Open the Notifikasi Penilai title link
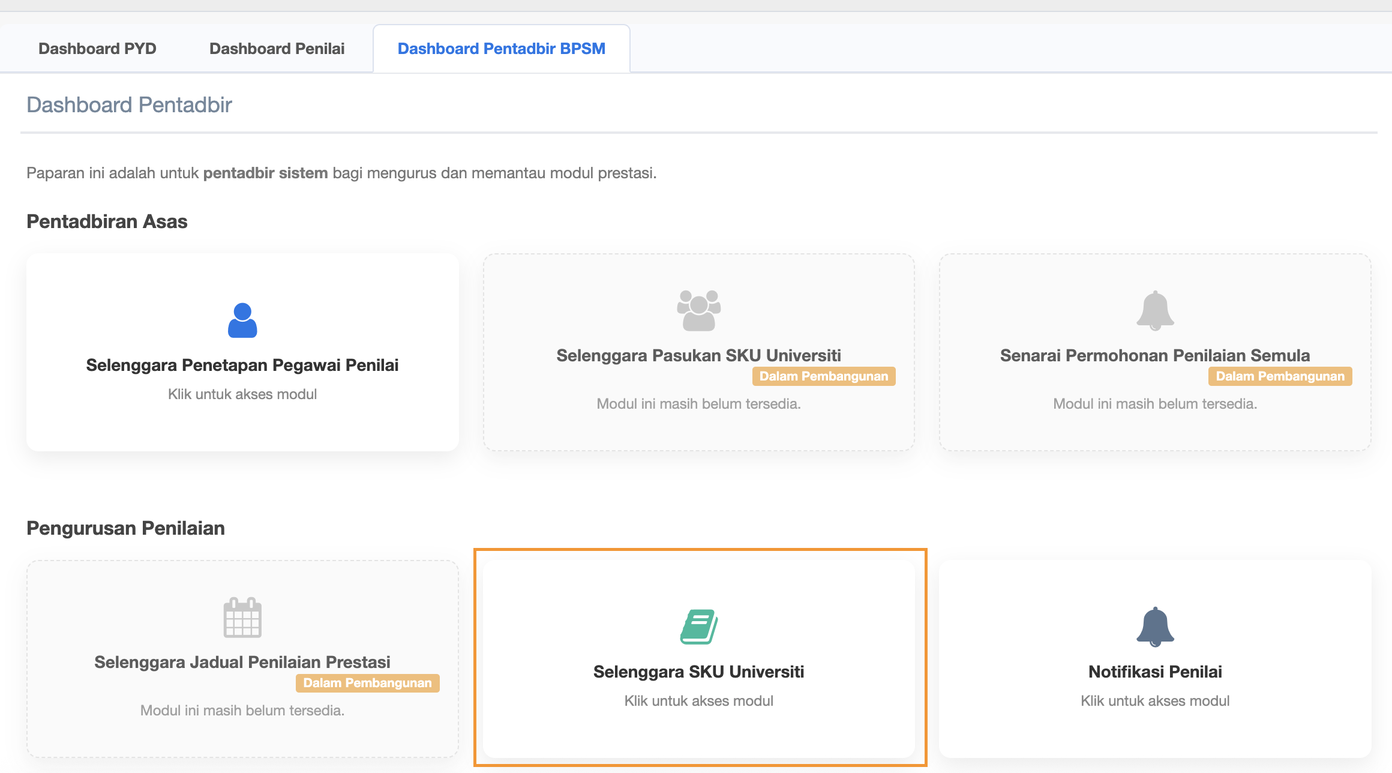The width and height of the screenshot is (1392, 773). [1155, 672]
